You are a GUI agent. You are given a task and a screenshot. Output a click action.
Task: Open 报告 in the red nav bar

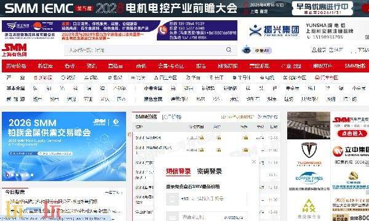point(200,66)
